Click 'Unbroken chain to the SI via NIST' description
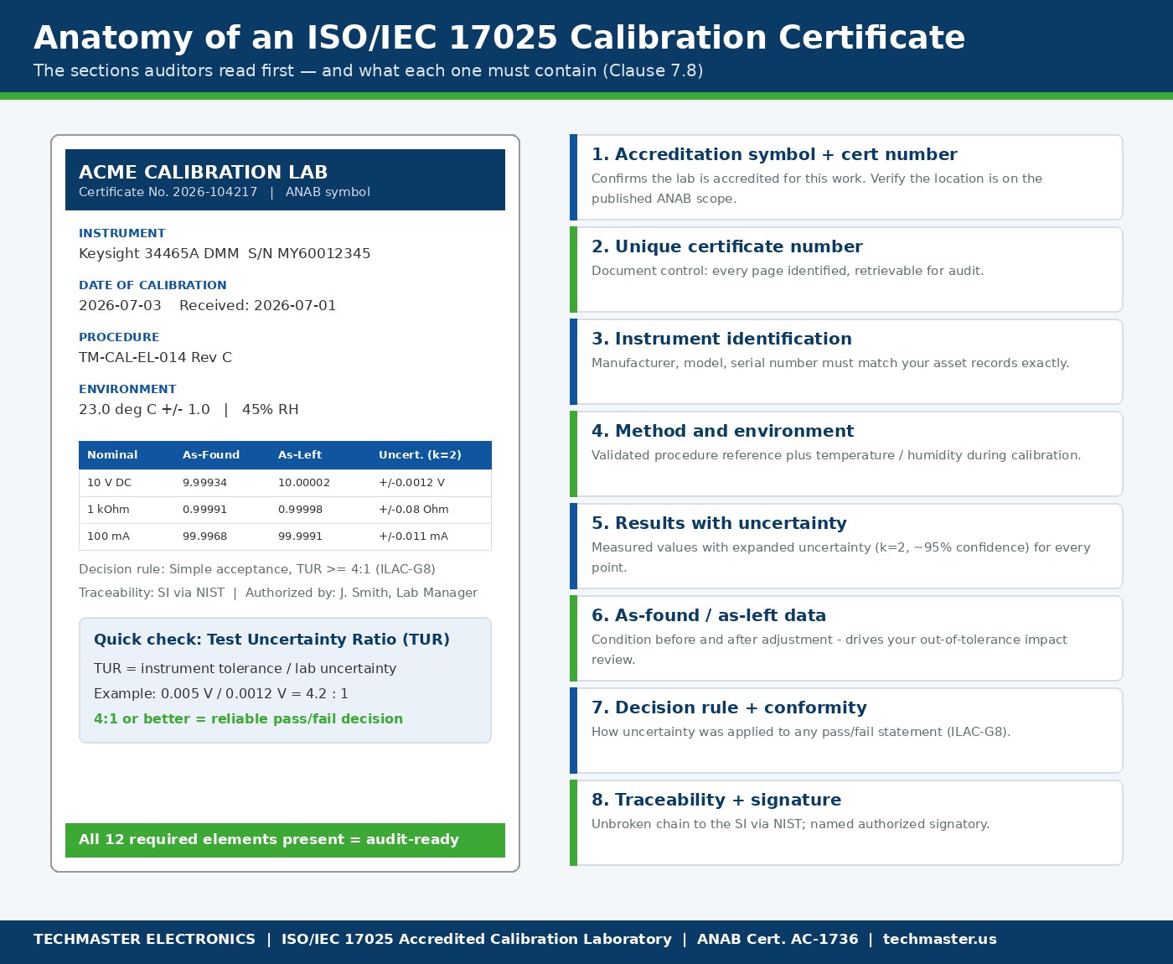 (x=790, y=824)
